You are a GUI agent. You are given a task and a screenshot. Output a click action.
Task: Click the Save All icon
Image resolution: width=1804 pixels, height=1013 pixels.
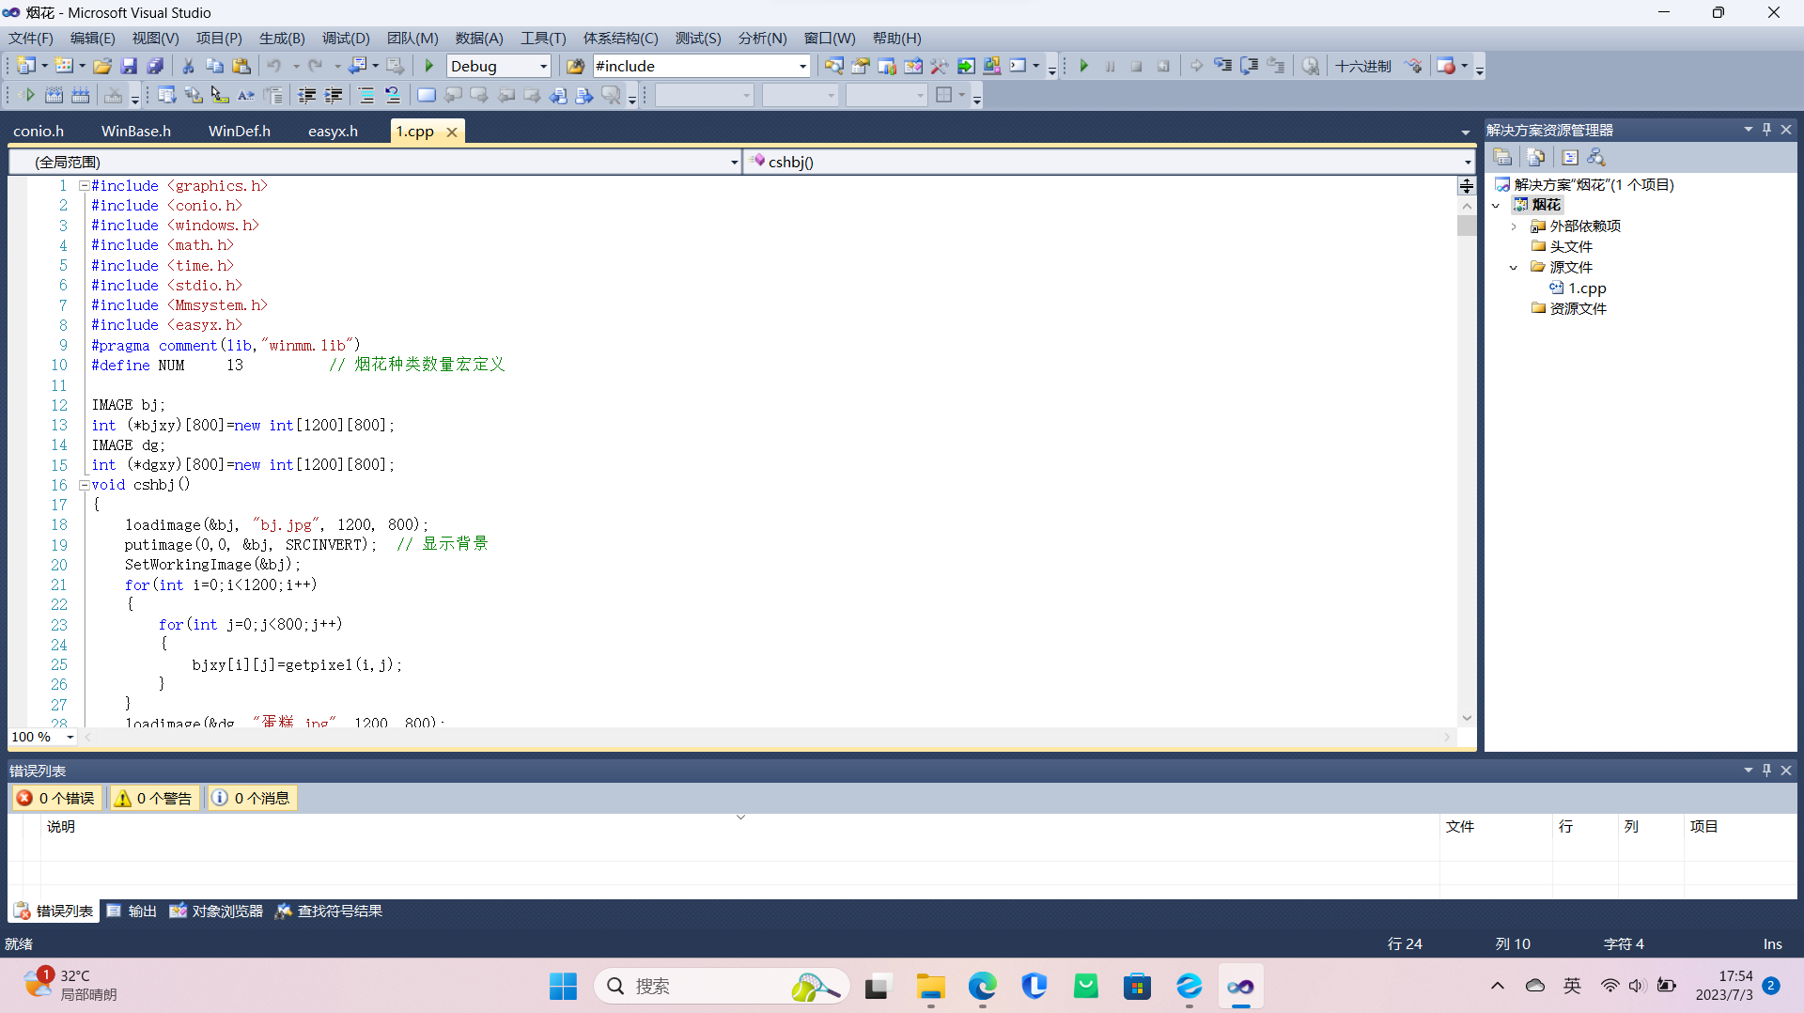click(x=156, y=66)
